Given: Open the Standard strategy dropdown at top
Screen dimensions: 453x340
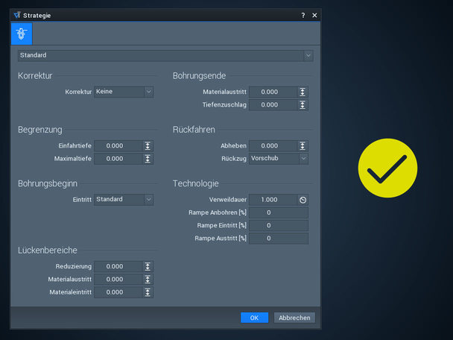Looking at the screenshot, I should pos(165,55).
